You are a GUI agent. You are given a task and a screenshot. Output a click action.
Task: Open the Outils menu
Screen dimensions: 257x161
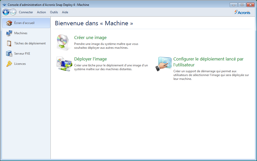tap(54, 12)
